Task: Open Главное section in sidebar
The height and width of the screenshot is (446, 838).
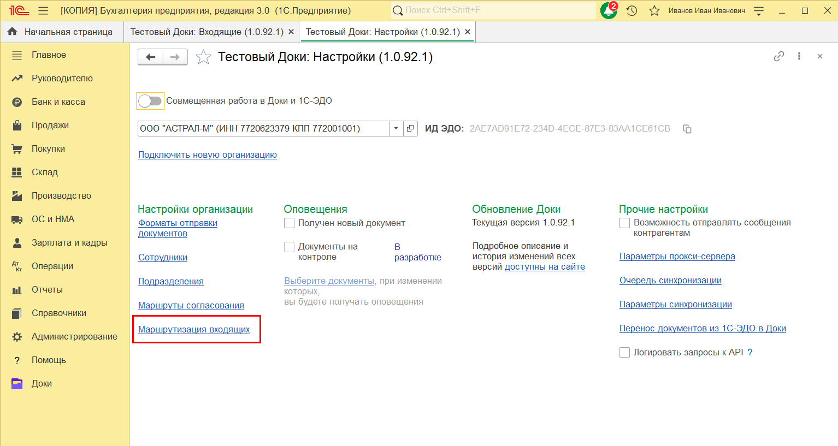Action: pyautogui.click(x=49, y=55)
